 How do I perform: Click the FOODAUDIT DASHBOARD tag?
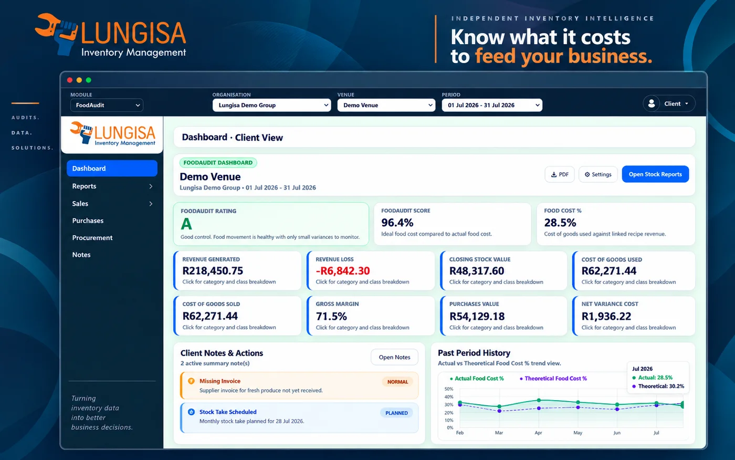(x=218, y=163)
